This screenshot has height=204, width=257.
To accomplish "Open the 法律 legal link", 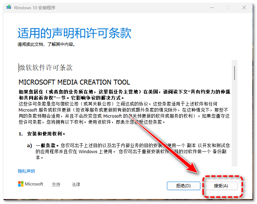I will [x=76, y=184].
